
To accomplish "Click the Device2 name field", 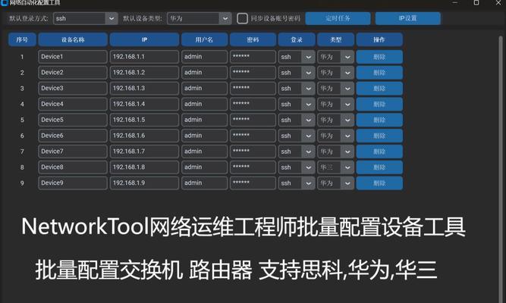I will point(73,73).
